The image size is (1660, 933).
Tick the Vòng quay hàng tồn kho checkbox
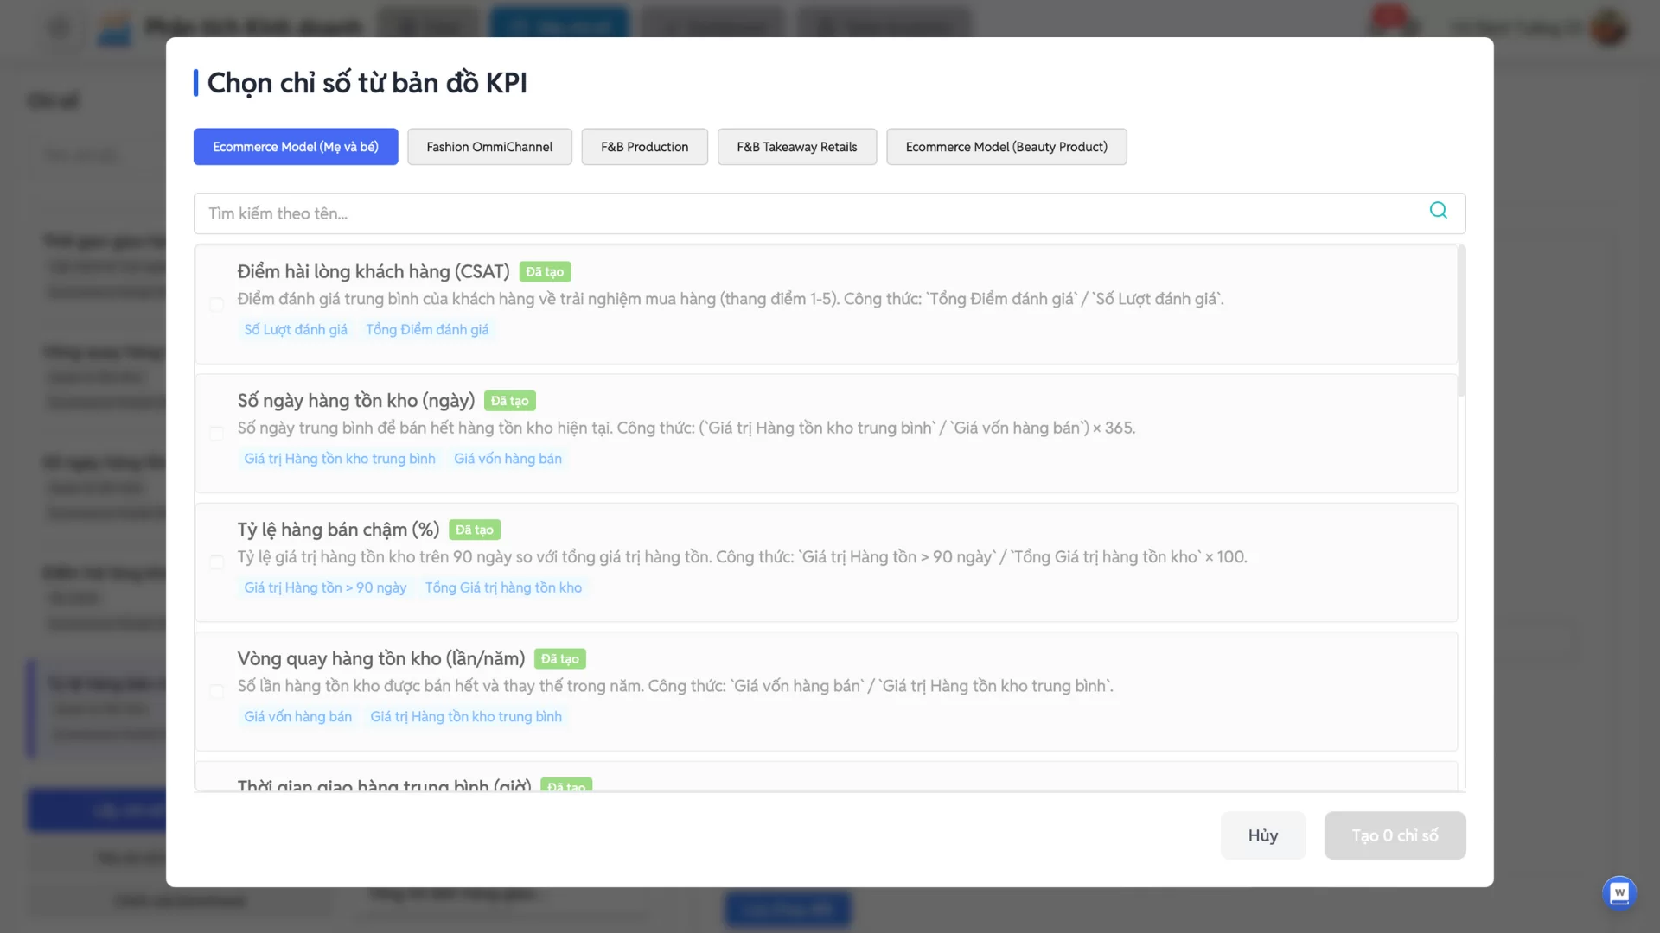[x=217, y=691]
